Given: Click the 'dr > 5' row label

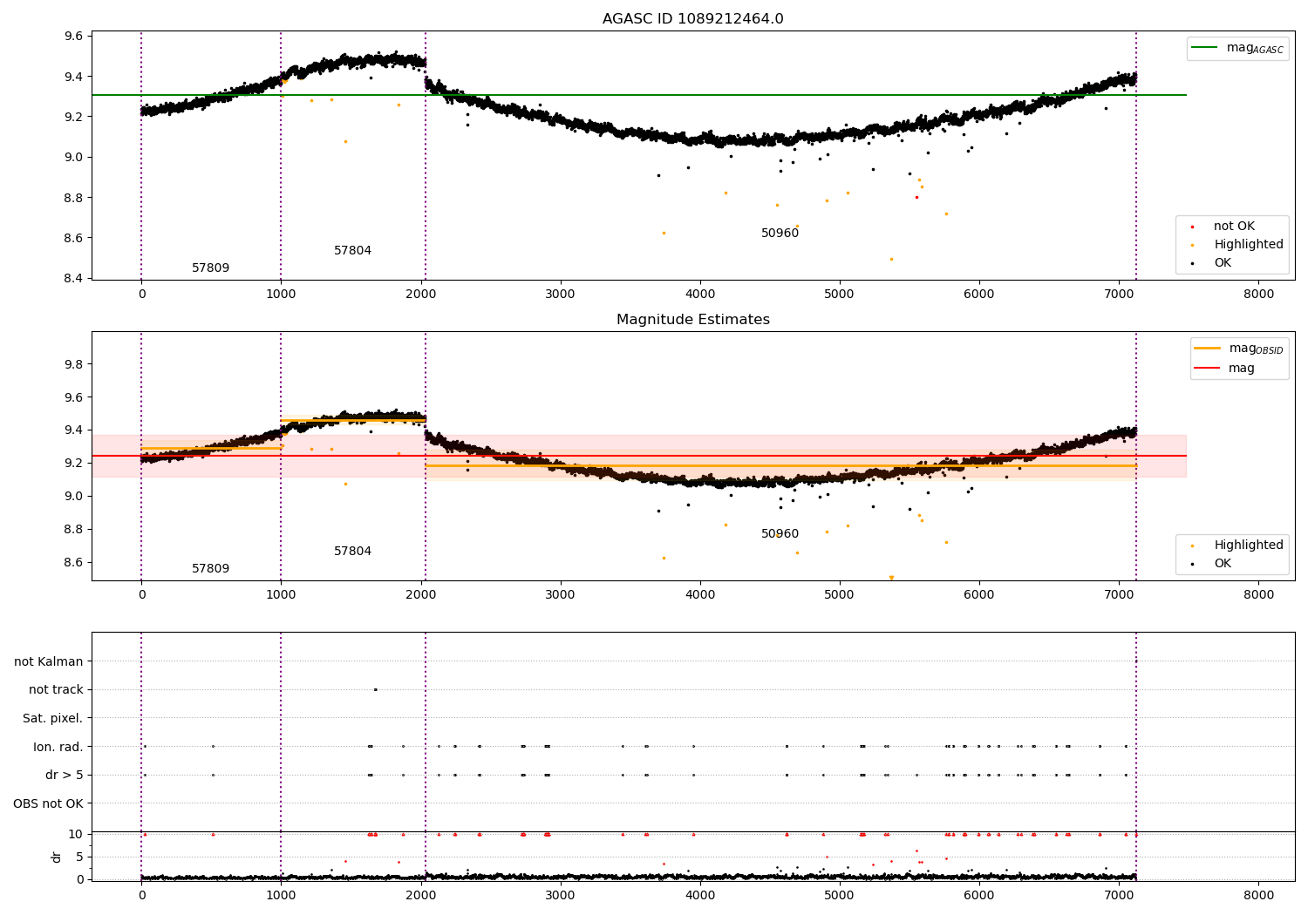Looking at the screenshot, I should 65,776.
